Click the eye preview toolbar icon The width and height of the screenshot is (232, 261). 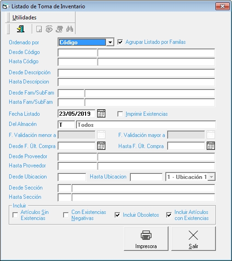tap(49, 29)
